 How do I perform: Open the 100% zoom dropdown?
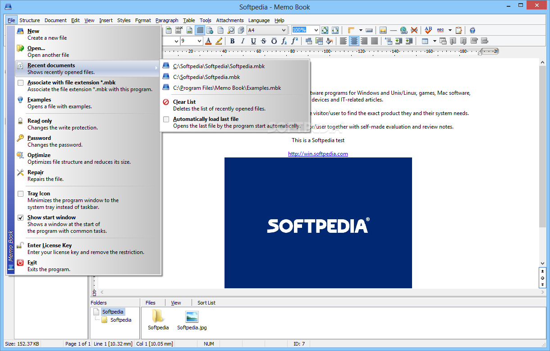316,30
